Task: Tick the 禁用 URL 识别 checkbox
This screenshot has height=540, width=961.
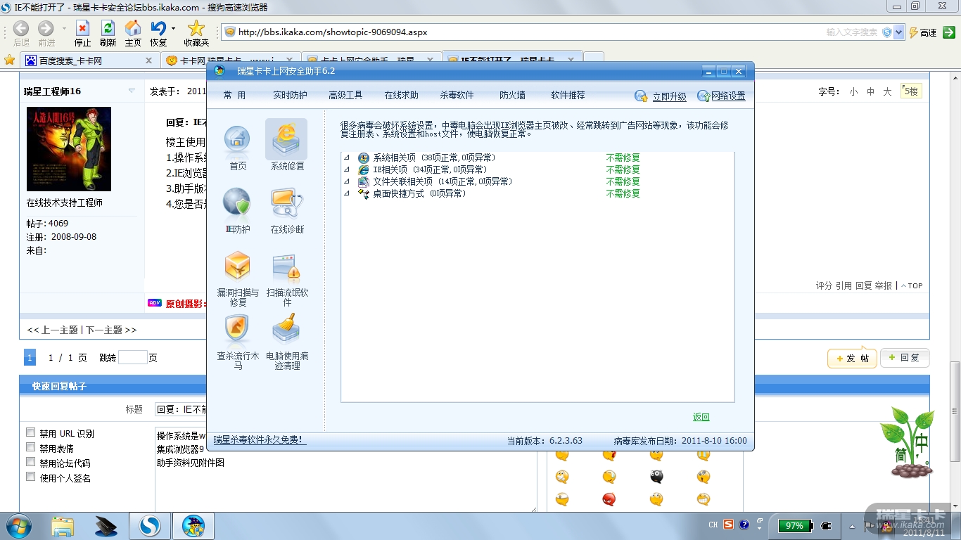Action: [x=31, y=432]
